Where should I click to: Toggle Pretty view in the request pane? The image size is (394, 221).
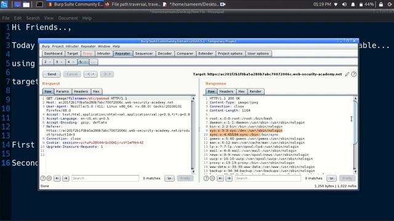185,178
